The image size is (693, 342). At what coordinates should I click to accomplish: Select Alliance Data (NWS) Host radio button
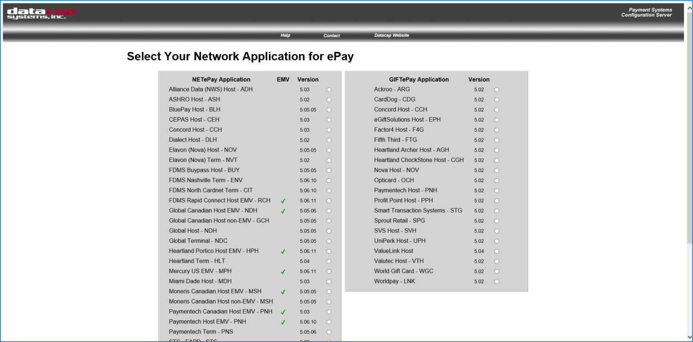point(329,90)
